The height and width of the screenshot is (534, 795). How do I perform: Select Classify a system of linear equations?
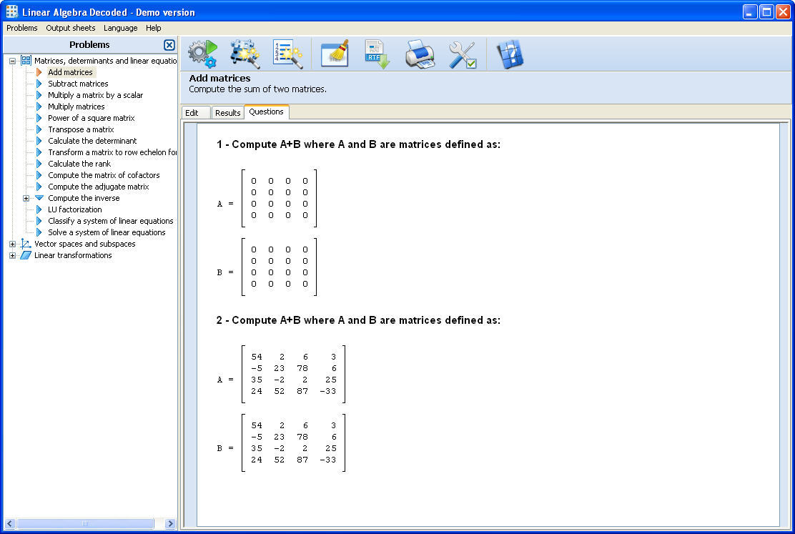click(x=111, y=221)
